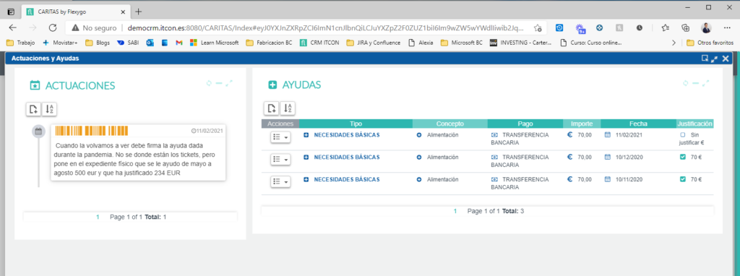The image size is (740, 276).
Task: Open the Actuaciones note card about pandemia
Action: coord(138,153)
